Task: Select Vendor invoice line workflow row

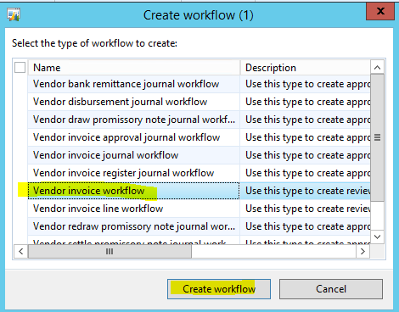Action: click(x=133, y=209)
